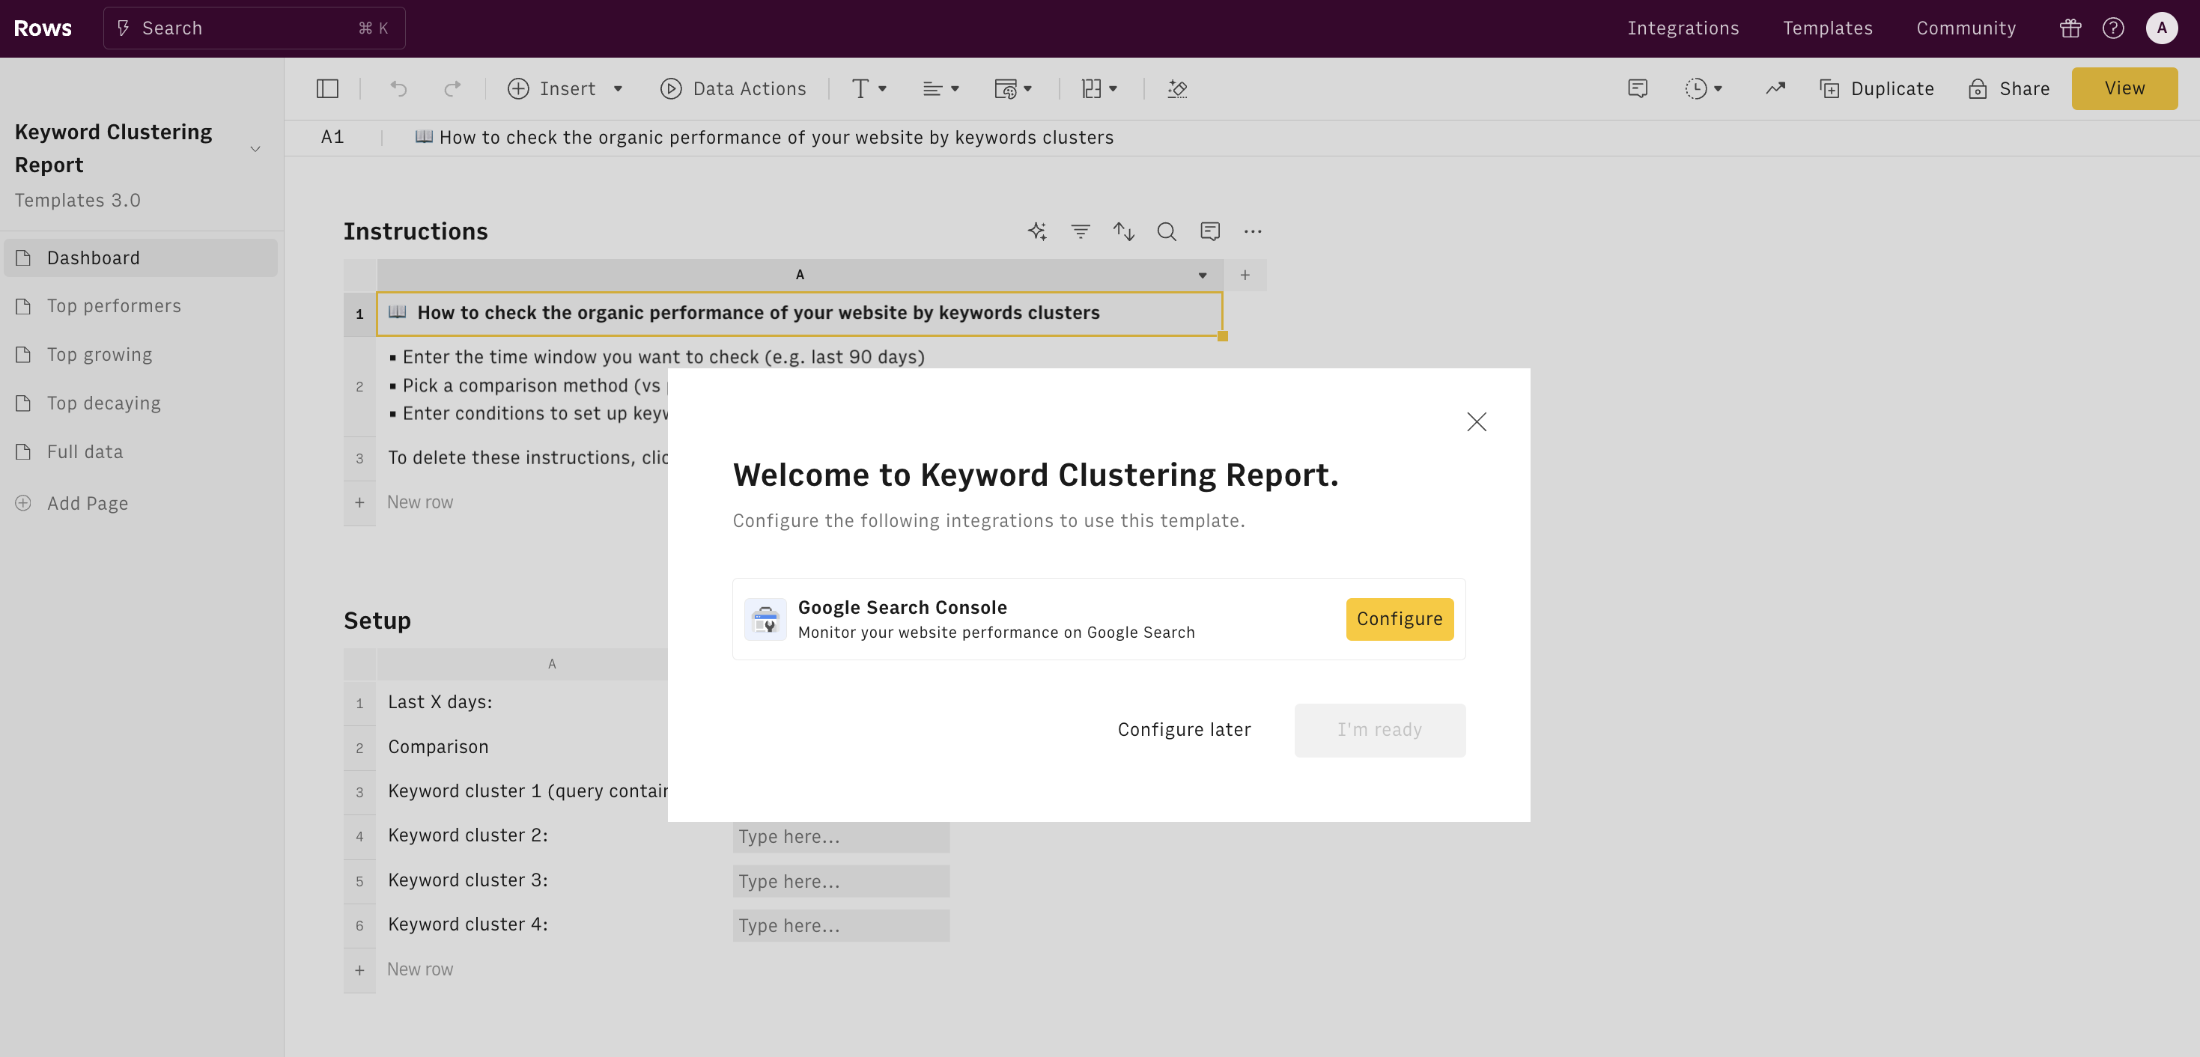The height and width of the screenshot is (1057, 2200).
Task: Click the comment icon in Instructions table header
Action: point(1210,231)
